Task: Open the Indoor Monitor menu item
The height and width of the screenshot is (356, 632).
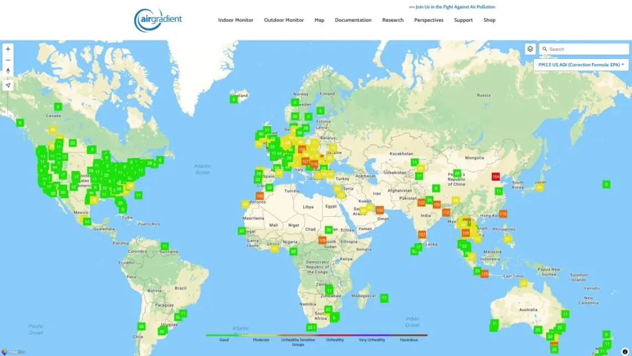Action: [x=236, y=20]
